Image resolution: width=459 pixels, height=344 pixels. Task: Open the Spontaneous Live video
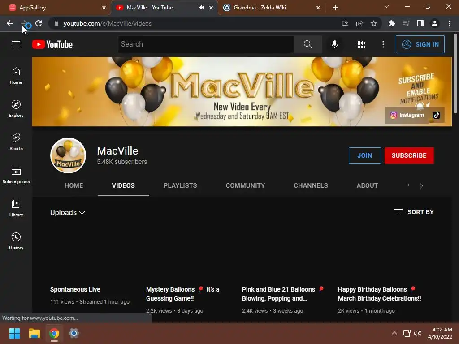coord(75,289)
